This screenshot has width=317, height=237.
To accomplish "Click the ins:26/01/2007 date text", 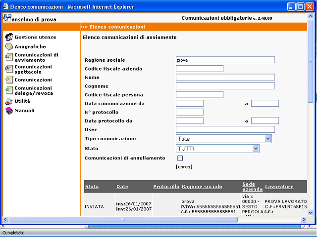I will (134, 204).
